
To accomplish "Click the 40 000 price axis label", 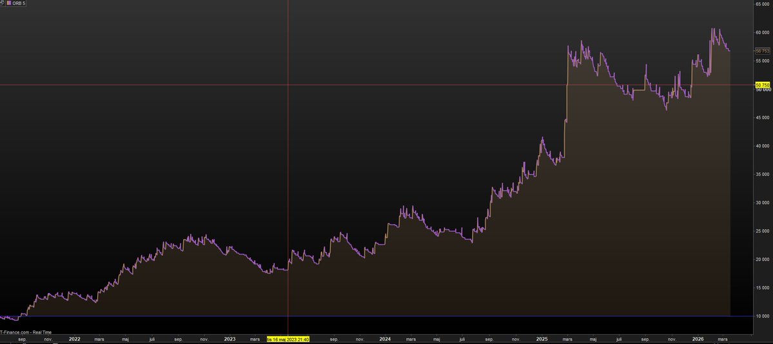I will pyautogui.click(x=763, y=146).
